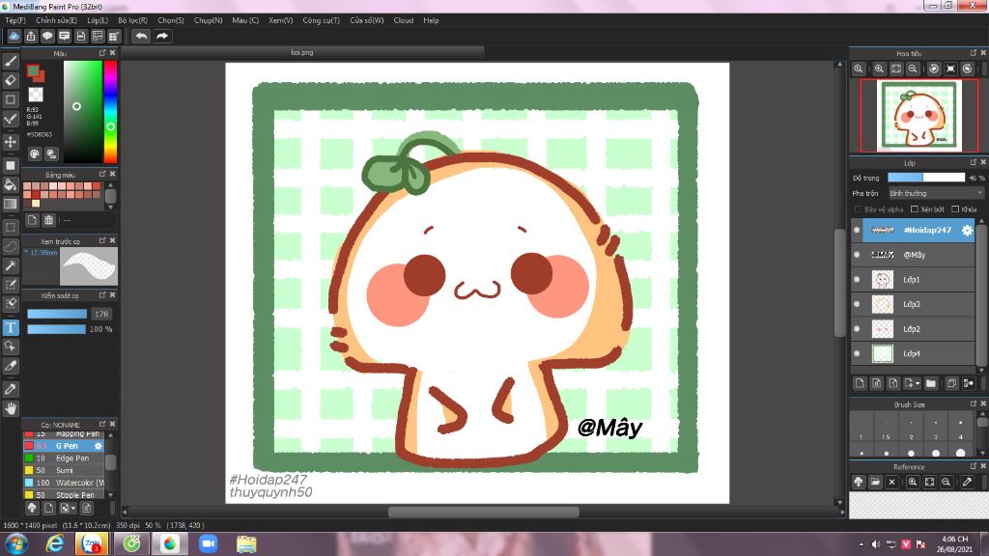Select the Sumi brush
Viewport: 989px width, 556px height.
(x=64, y=470)
